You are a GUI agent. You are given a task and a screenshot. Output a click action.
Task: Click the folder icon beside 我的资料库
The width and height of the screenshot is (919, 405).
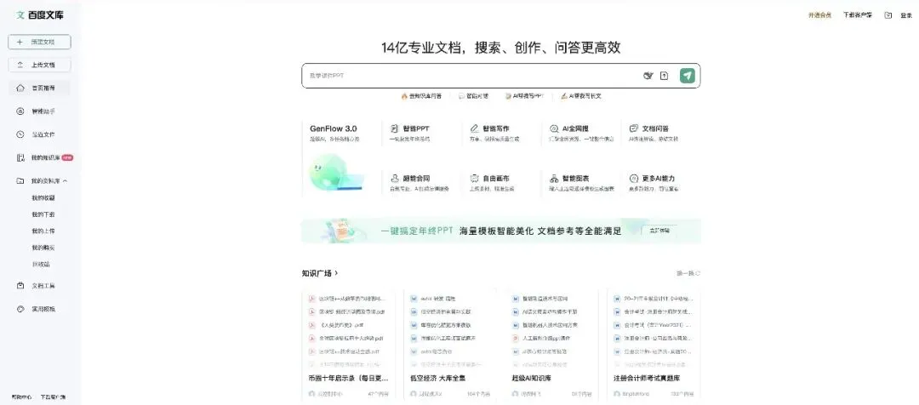(20, 181)
